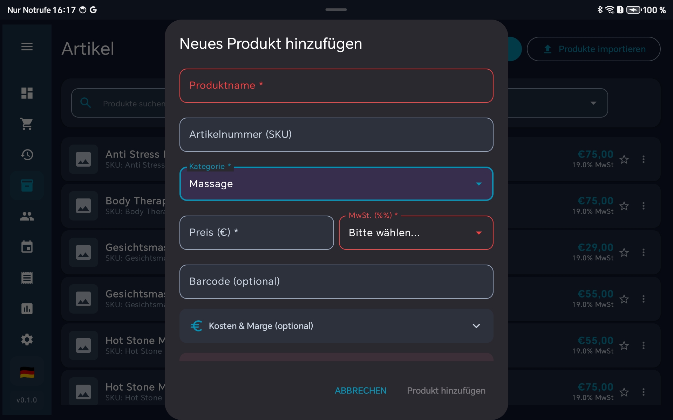Expand the Kosten & Marge section
The image size is (673, 420).
click(x=336, y=326)
